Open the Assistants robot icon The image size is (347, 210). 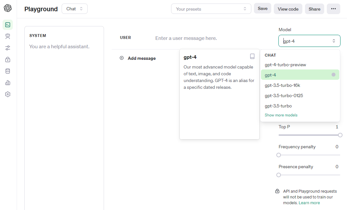click(x=8, y=36)
